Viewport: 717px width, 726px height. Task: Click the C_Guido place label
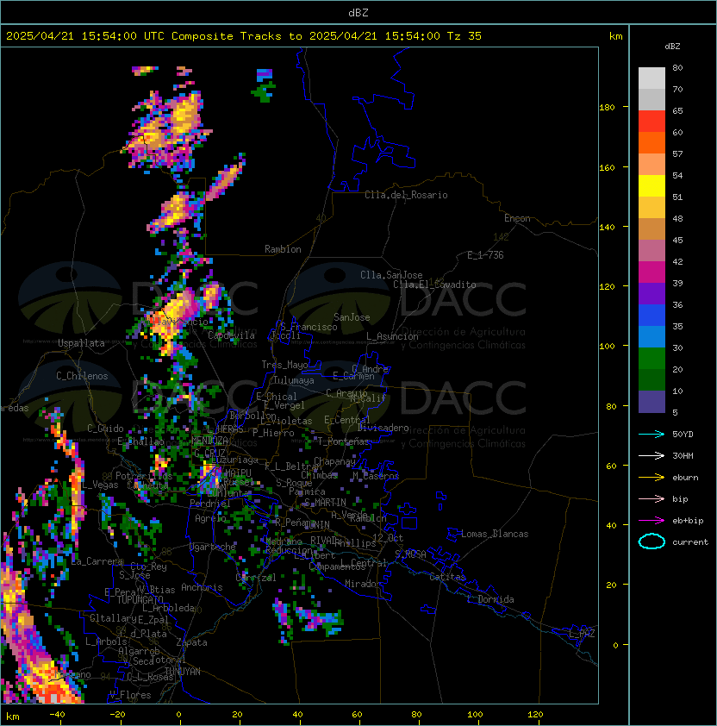[x=105, y=429]
